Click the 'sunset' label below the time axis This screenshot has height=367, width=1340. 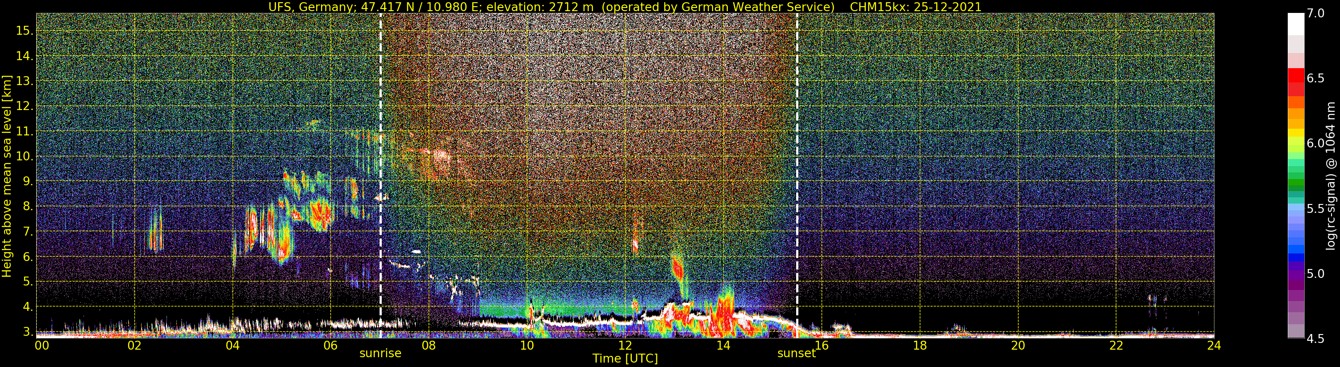797,354
